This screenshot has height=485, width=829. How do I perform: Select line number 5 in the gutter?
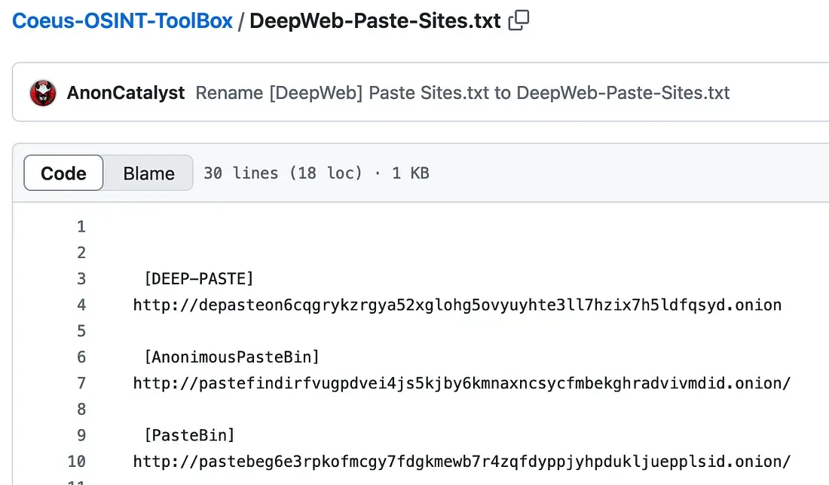tap(81, 331)
